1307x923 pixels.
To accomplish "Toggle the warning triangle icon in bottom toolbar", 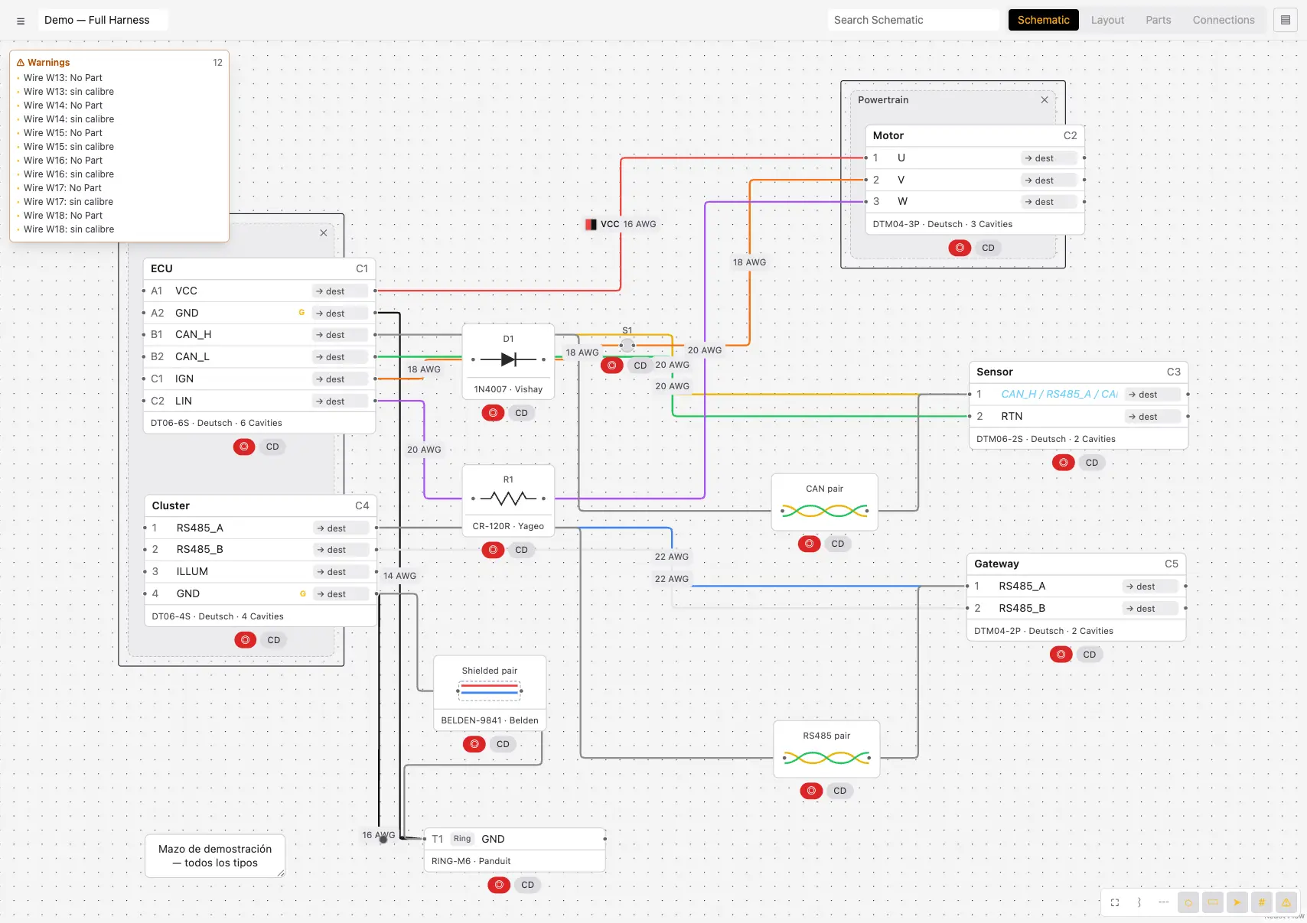I will pyautogui.click(x=1286, y=902).
